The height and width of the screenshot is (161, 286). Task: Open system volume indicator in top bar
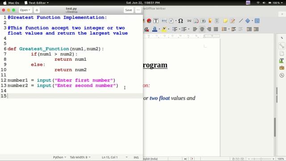[x=264, y=3]
